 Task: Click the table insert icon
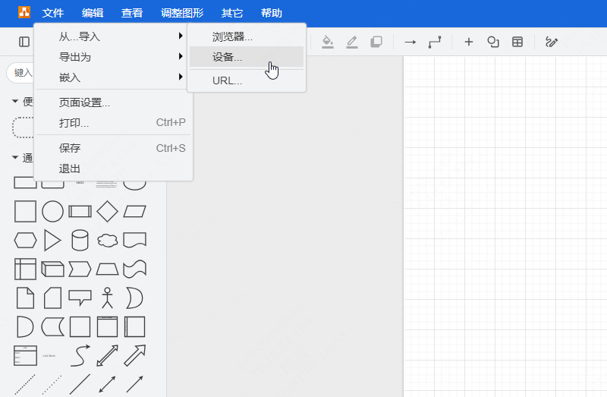coord(517,42)
